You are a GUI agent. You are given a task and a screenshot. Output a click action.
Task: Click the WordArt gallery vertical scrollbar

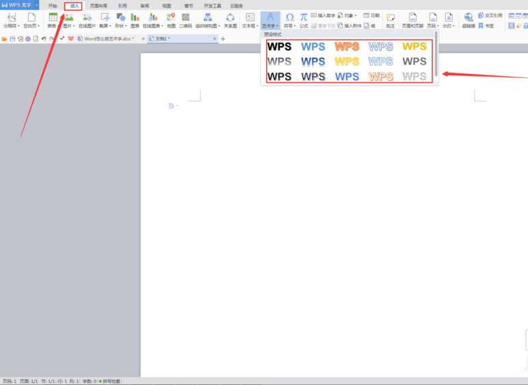(436, 54)
